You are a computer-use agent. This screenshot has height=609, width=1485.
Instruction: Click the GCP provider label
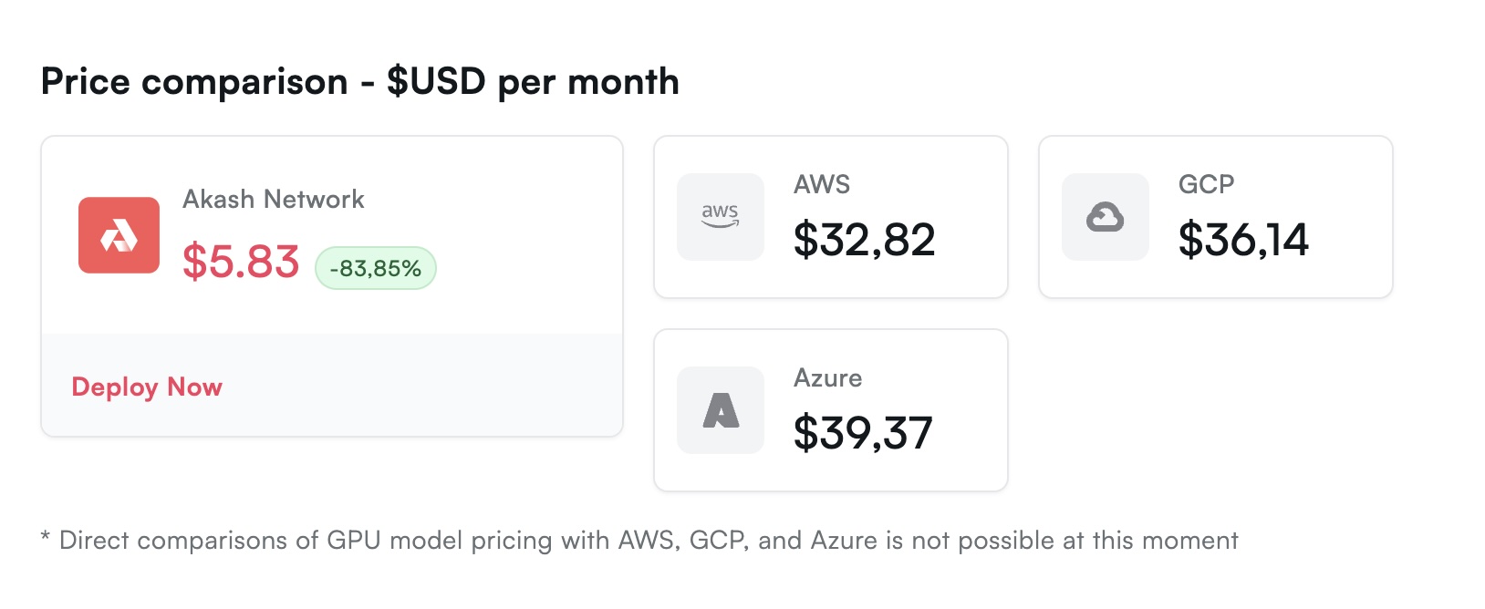(1206, 184)
